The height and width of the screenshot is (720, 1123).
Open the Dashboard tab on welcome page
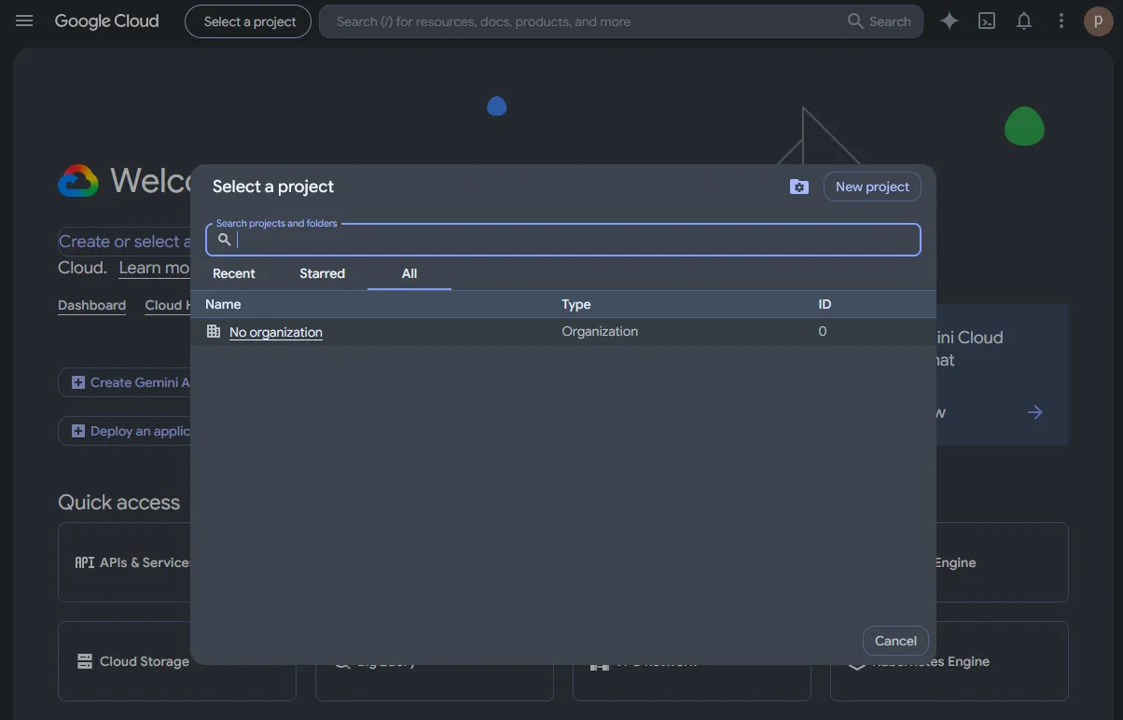tap(91, 305)
